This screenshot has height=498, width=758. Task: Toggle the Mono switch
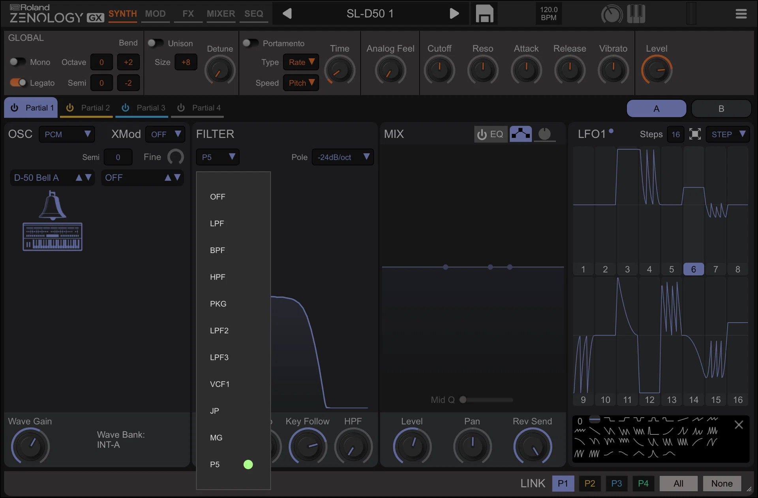17,62
